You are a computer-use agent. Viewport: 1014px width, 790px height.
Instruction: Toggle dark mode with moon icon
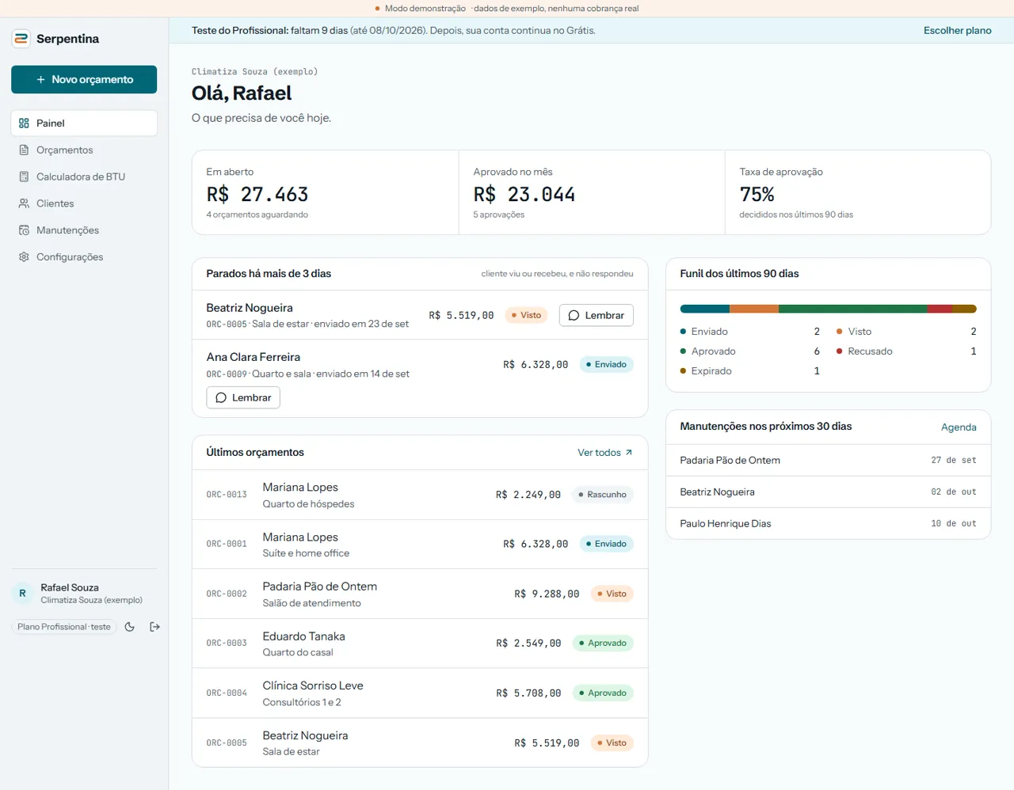pos(130,627)
